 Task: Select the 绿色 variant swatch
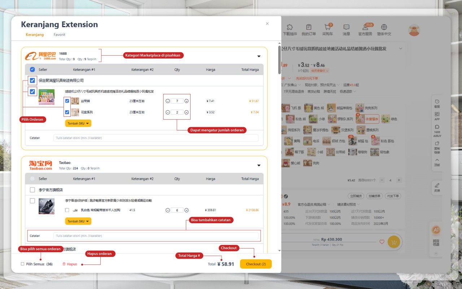pos(389,119)
